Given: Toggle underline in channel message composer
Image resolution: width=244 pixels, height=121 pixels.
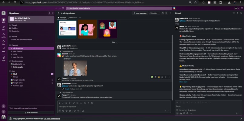Looking at the screenshot, I should (66, 103).
